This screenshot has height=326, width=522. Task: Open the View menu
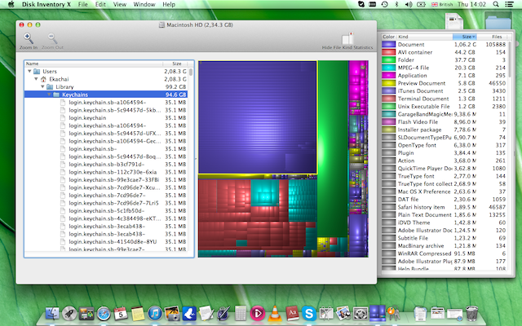point(120,4)
